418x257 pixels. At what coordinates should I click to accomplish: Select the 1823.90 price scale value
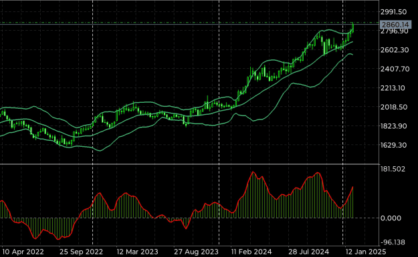394,126
